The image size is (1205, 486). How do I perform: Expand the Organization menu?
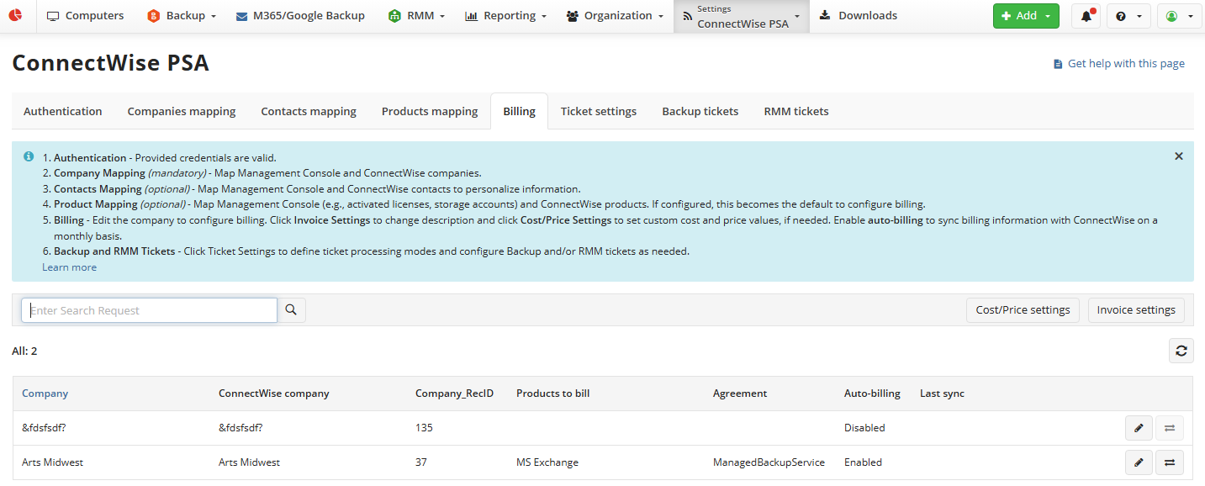pos(615,16)
